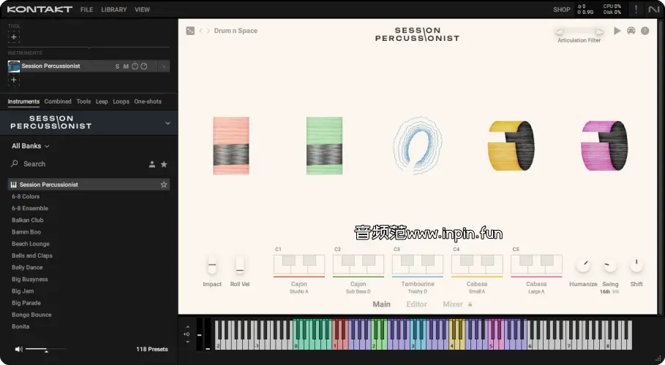Open the Editor page tab

416,304
